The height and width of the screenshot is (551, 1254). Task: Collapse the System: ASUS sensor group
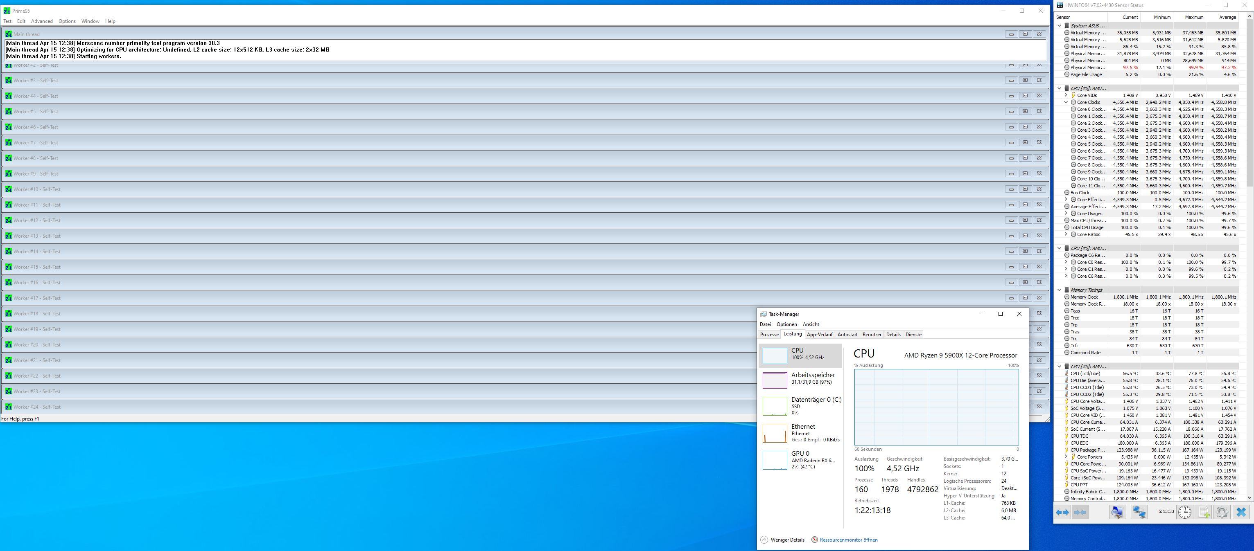(1059, 26)
